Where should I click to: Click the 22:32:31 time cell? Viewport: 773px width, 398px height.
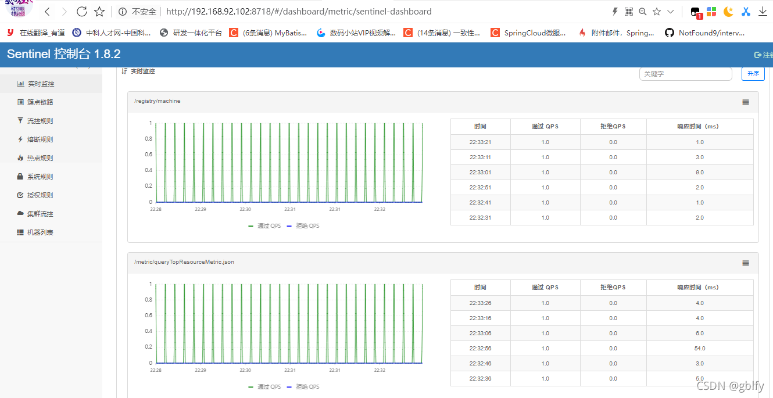click(x=480, y=218)
